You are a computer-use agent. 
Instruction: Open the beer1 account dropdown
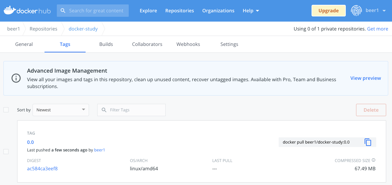[376, 11]
